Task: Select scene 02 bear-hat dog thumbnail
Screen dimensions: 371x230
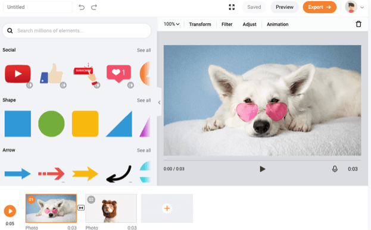Action: point(111,208)
